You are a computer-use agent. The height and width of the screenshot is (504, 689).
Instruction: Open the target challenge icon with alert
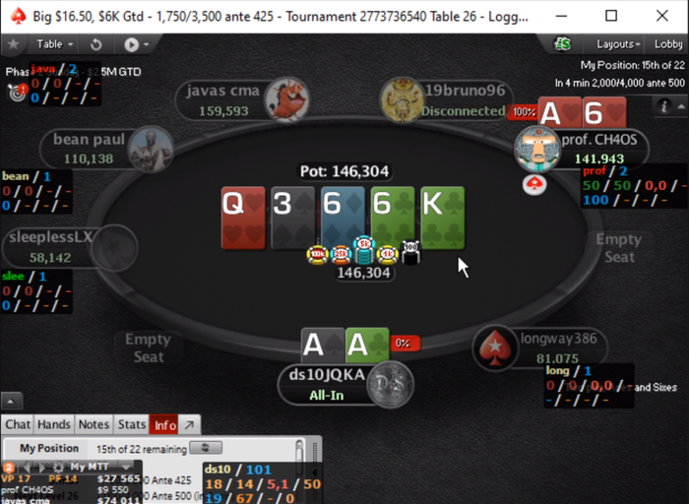click(18, 92)
